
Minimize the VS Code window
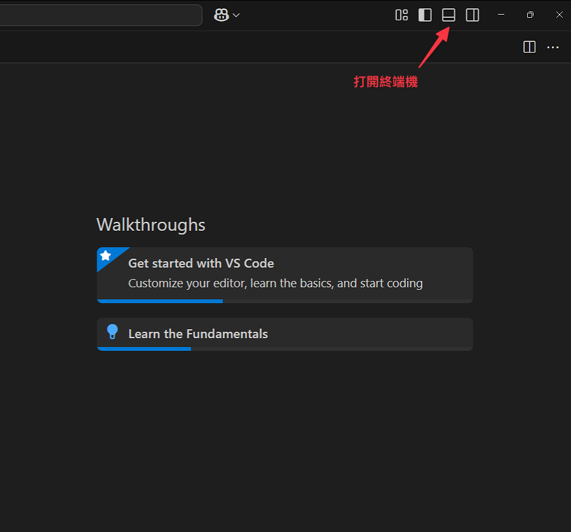tap(501, 15)
